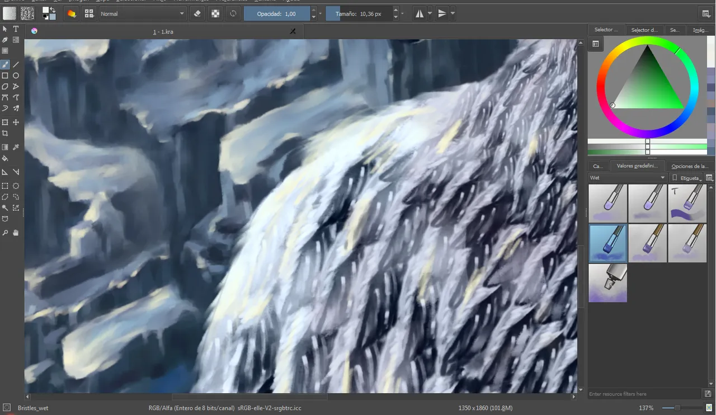Select the Freehand Brush tool
716x415 pixels.
tap(5, 65)
